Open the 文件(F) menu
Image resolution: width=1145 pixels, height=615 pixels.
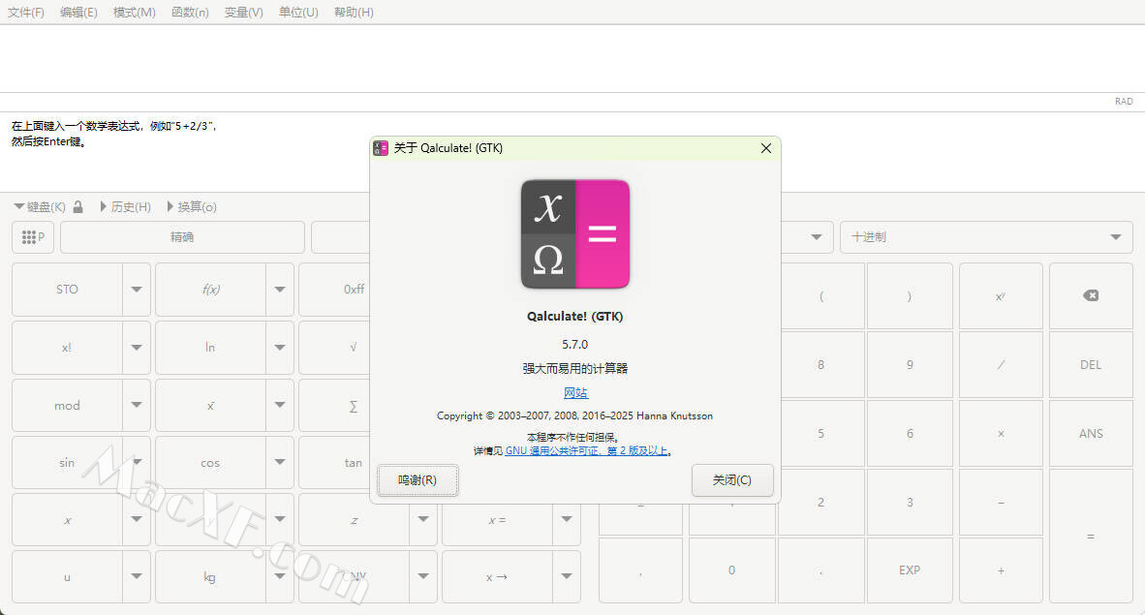pyautogui.click(x=25, y=13)
